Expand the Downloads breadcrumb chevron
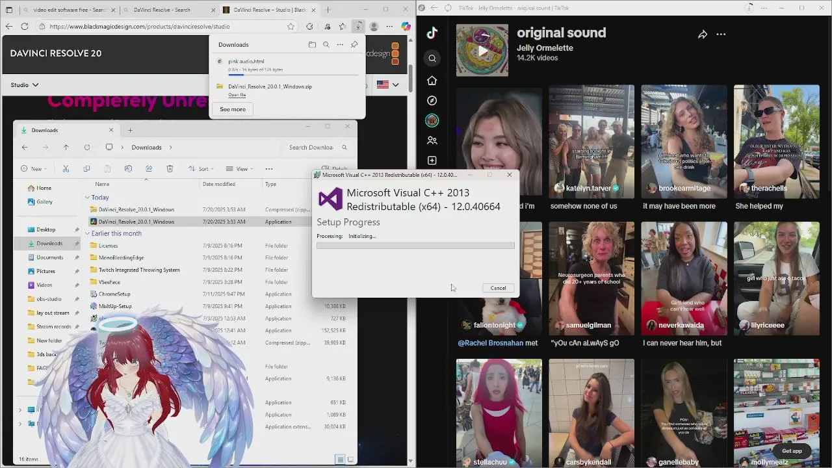Screen dimensions: 832x468 (170, 148)
